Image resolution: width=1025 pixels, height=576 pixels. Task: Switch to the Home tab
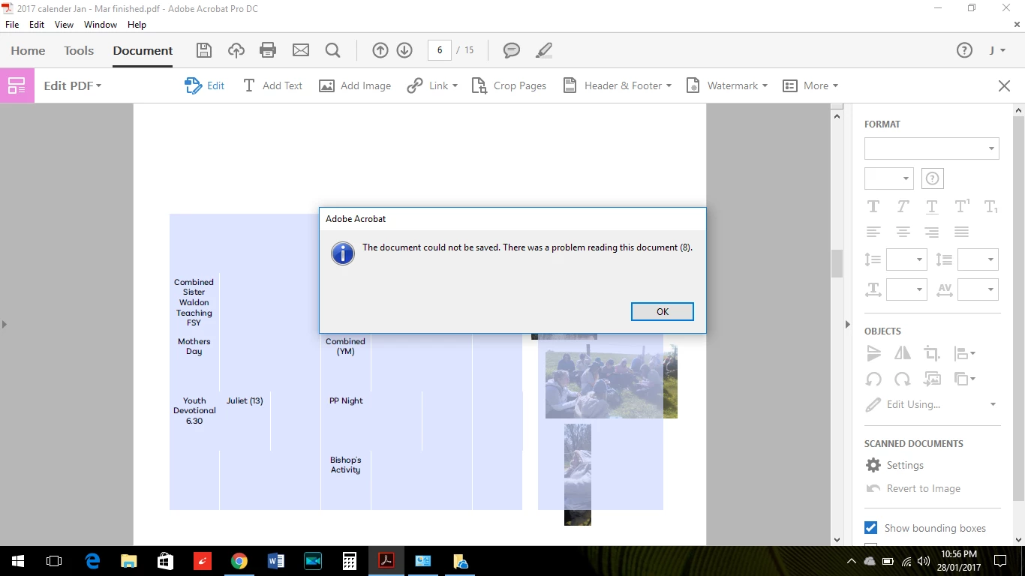[28, 50]
